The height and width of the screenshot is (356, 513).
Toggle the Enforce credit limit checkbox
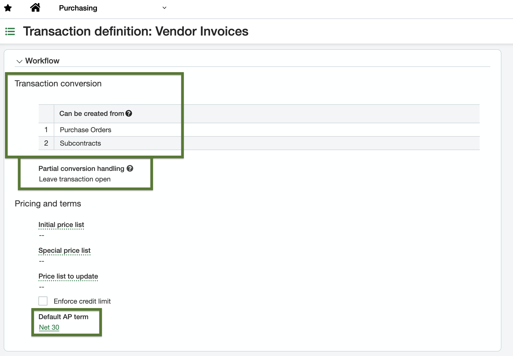click(43, 301)
